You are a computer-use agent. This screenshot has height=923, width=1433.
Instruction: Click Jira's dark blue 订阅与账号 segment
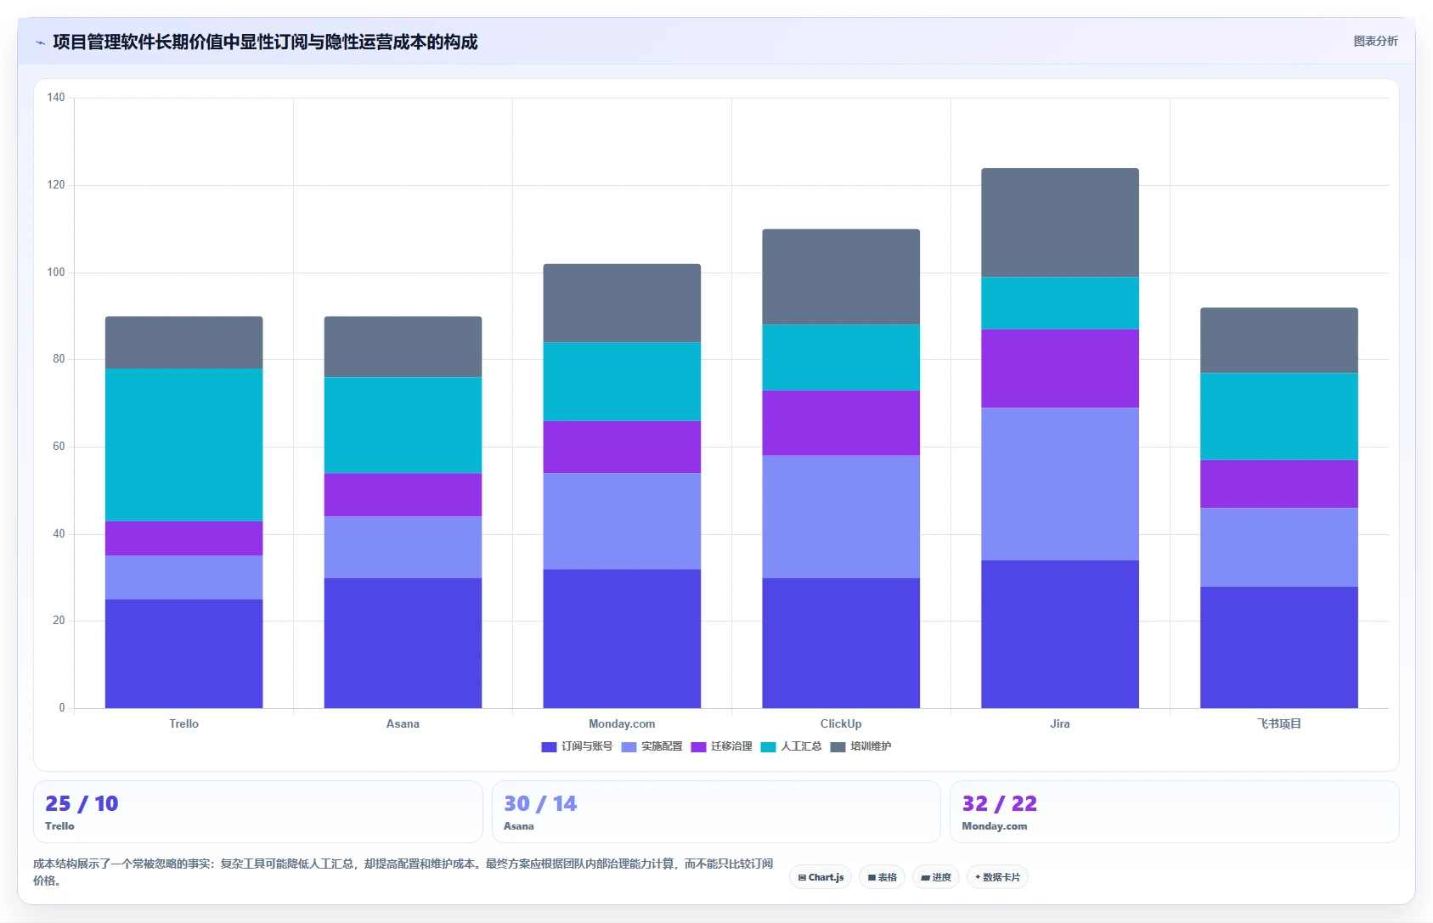pyautogui.click(x=1060, y=634)
